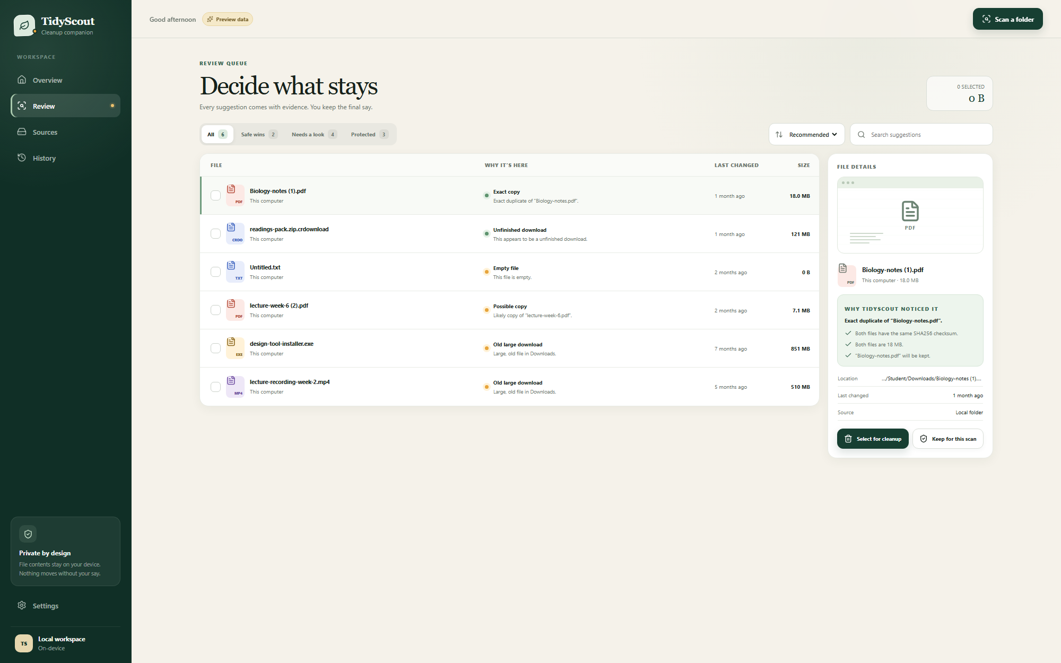
Task: Click into the Search suggestions field
Action: pyautogui.click(x=921, y=134)
